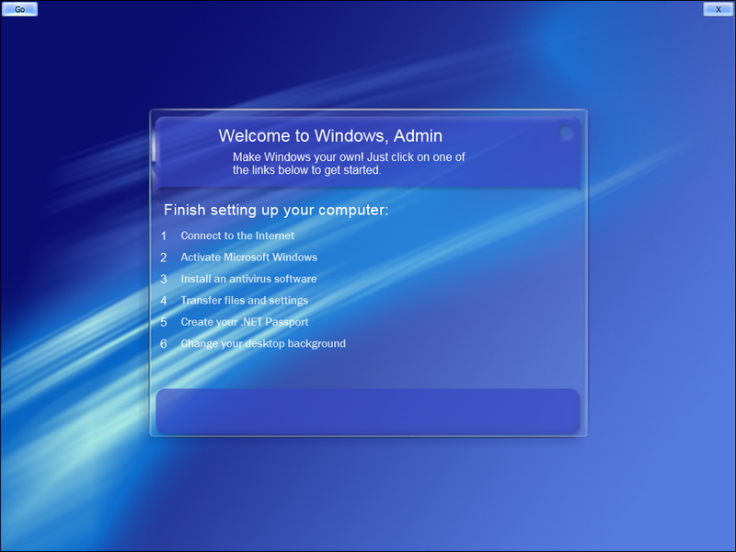The height and width of the screenshot is (552, 736).
Task: Click step number 3 in the list
Action: (164, 280)
